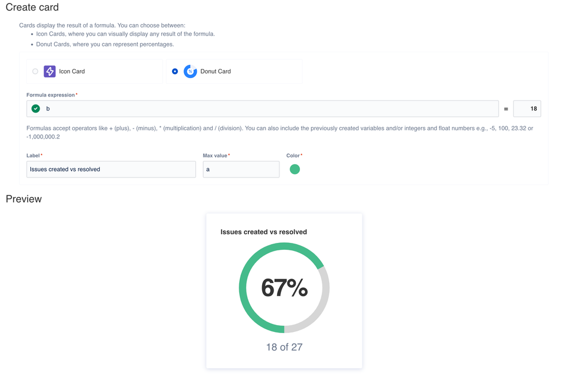Click the Formula expression field label
Viewport: 573px width, 375px height.
pyautogui.click(x=50, y=95)
